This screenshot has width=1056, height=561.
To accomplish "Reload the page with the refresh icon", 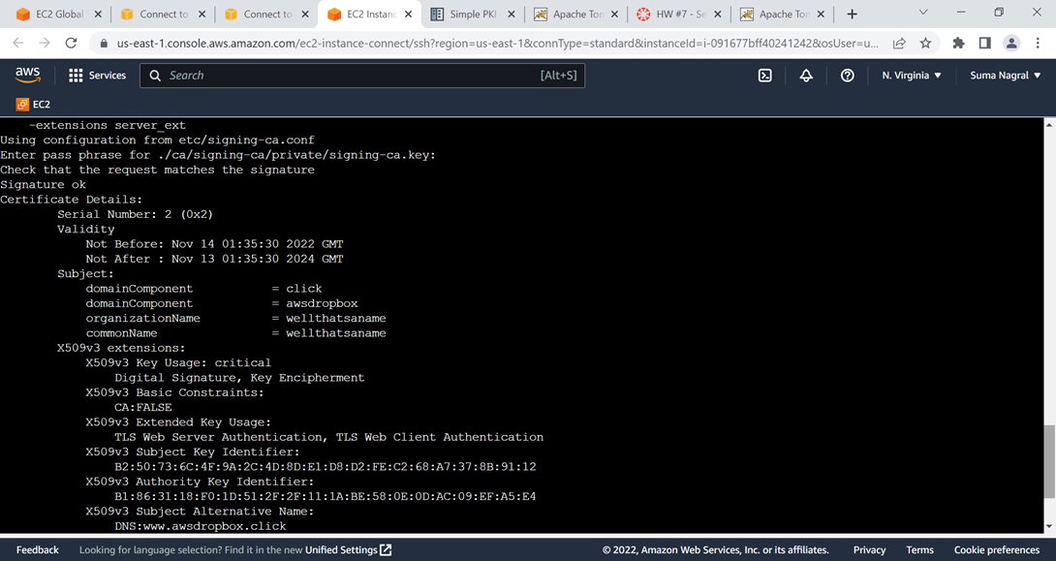I will 70,45.
